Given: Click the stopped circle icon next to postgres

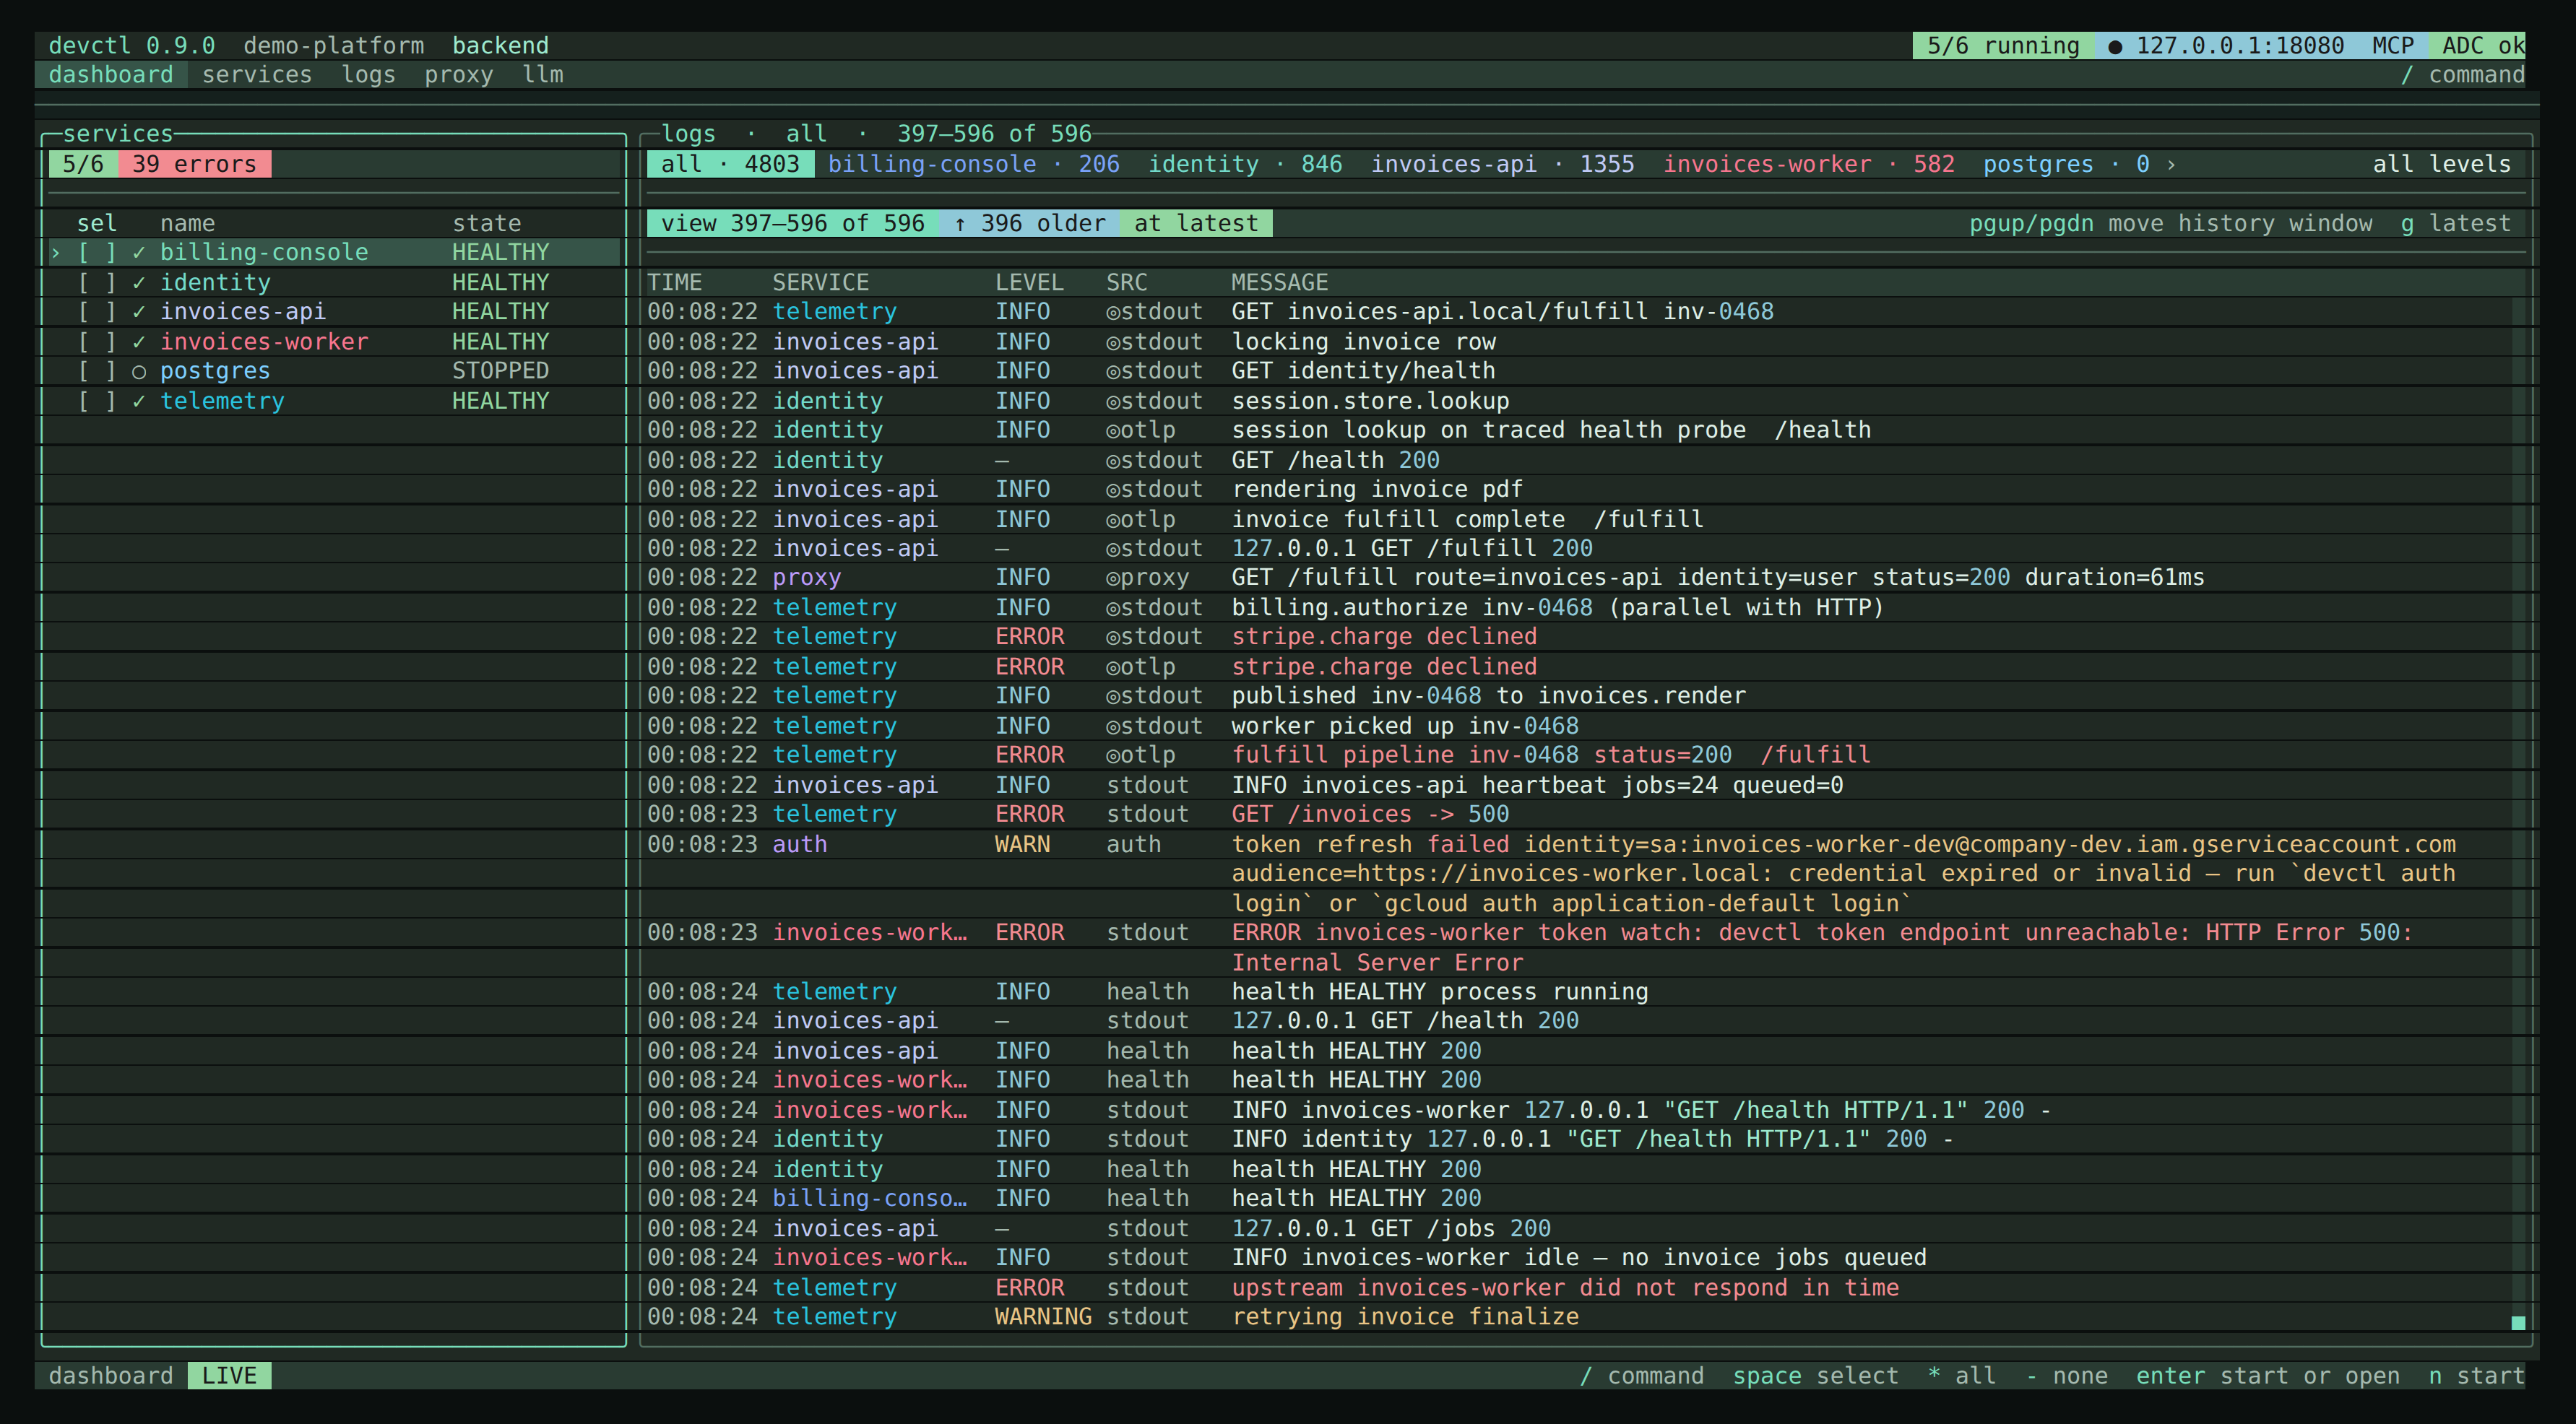Looking at the screenshot, I should pyautogui.click(x=139, y=370).
